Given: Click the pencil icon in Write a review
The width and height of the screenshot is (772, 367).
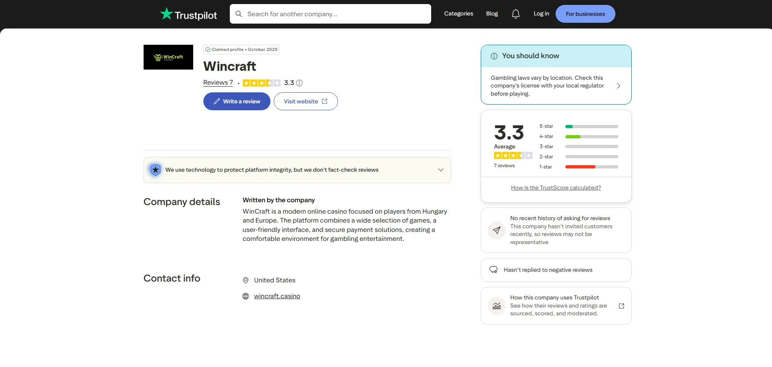Looking at the screenshot, I should click(217, 101).
